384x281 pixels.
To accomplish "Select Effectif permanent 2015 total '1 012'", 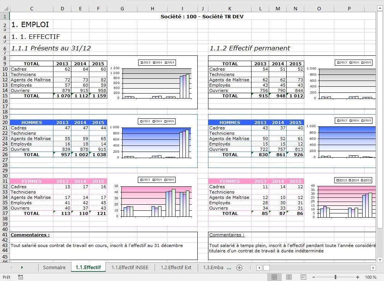I will point(295,96).
